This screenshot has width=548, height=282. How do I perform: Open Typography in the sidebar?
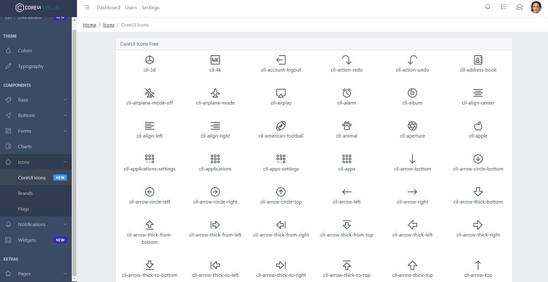pos(36,66)
